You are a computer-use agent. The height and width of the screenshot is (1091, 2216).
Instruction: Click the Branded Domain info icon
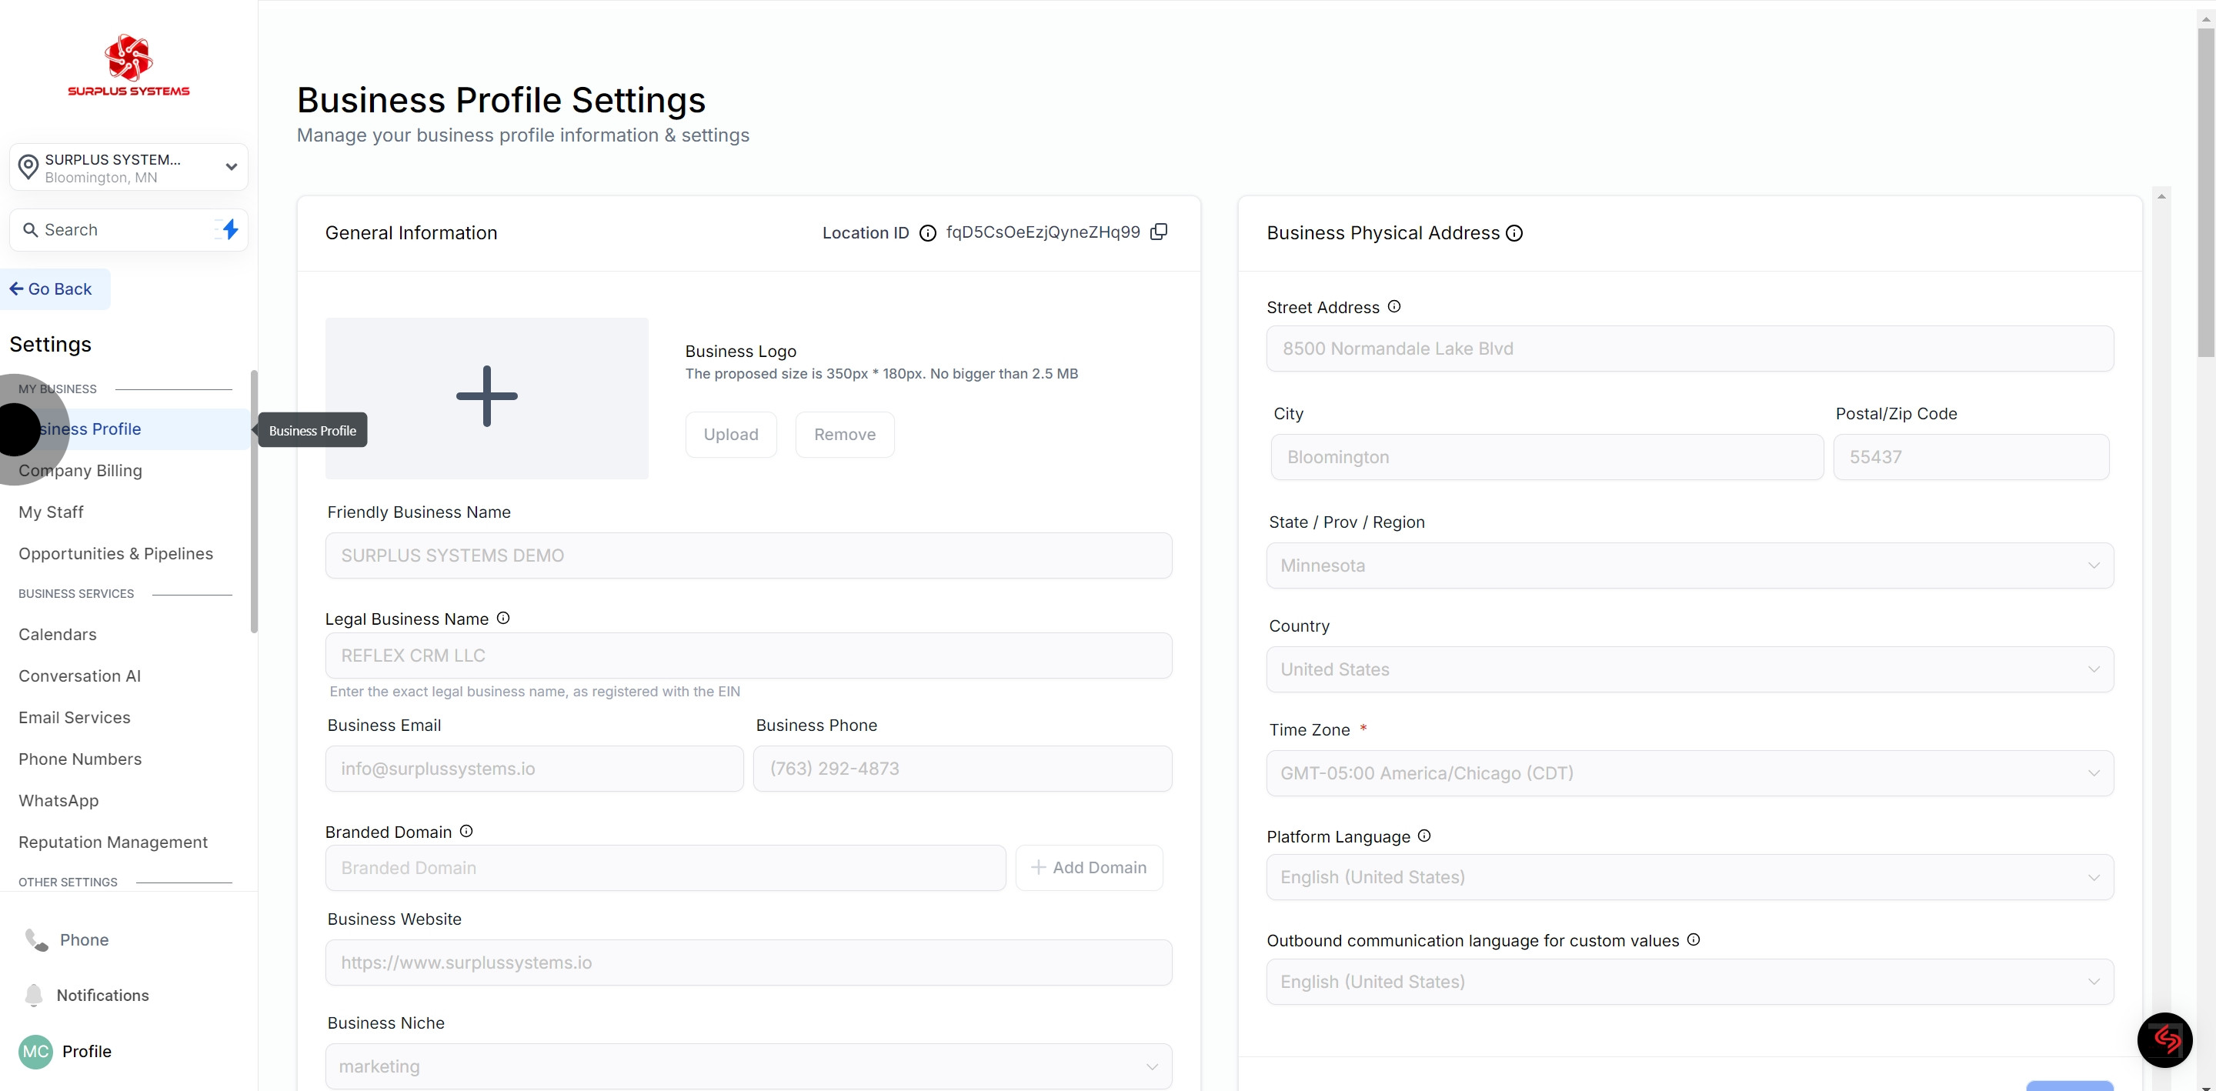point(466,831)
